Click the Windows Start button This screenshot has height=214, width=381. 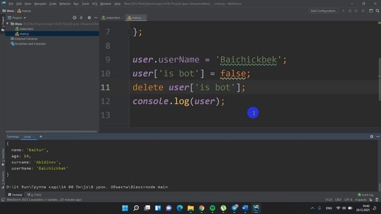pyautogui.click(x=125, y=208)
